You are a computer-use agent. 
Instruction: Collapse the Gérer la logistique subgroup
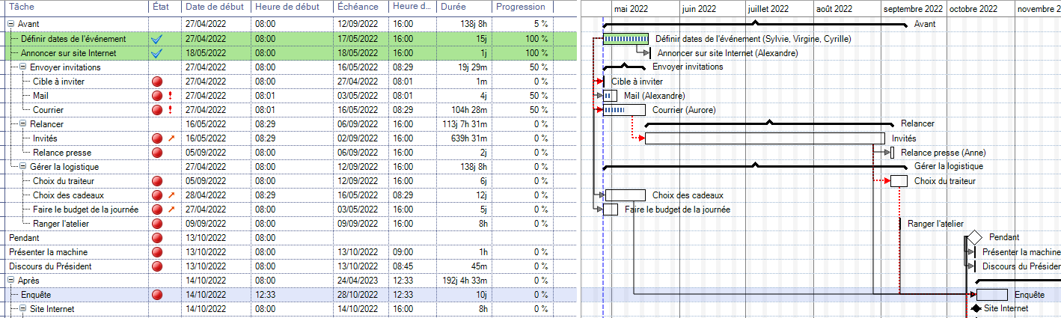pos(23,167)
